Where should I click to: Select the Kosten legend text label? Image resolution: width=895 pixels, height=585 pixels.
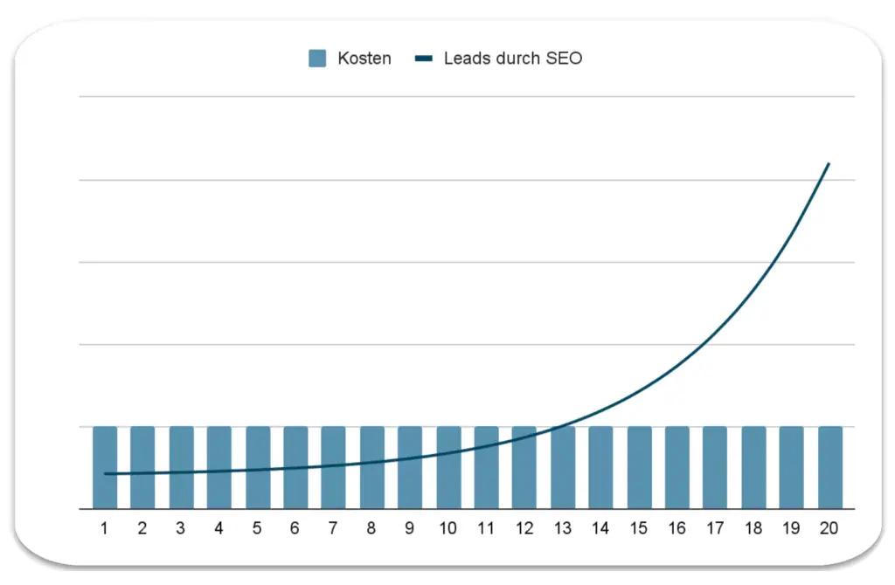(x=364, y=58)
